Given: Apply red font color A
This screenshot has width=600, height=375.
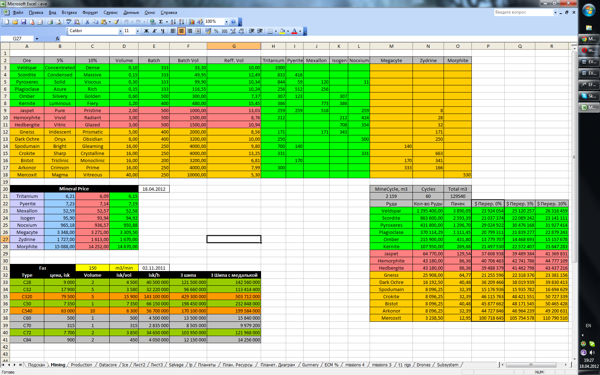Looking at the screenshot, I should click(294, 31).
